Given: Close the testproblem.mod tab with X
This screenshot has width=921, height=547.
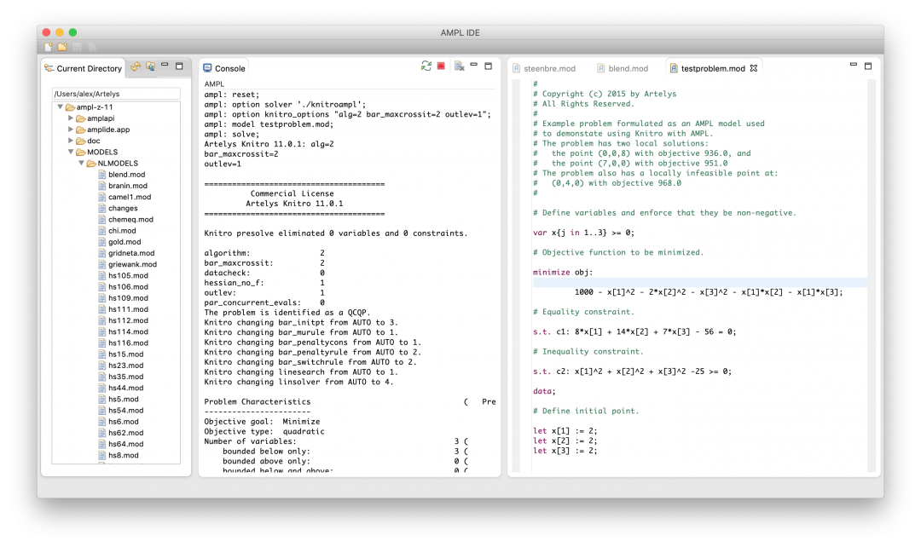Looking at the screenshot, I should point(753,68).
